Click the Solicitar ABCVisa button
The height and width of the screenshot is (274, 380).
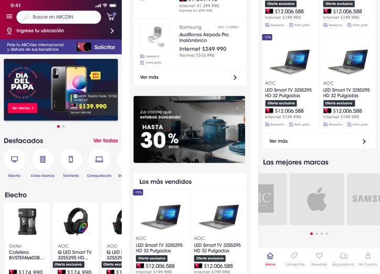104,47
